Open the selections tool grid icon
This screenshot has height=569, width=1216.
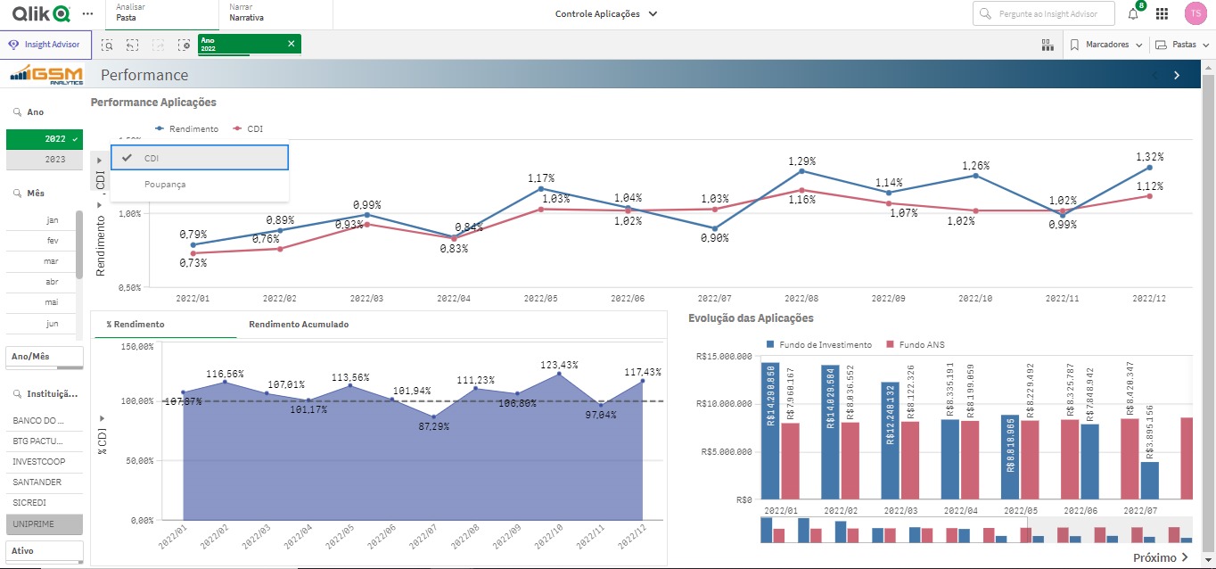(1047, 45)
